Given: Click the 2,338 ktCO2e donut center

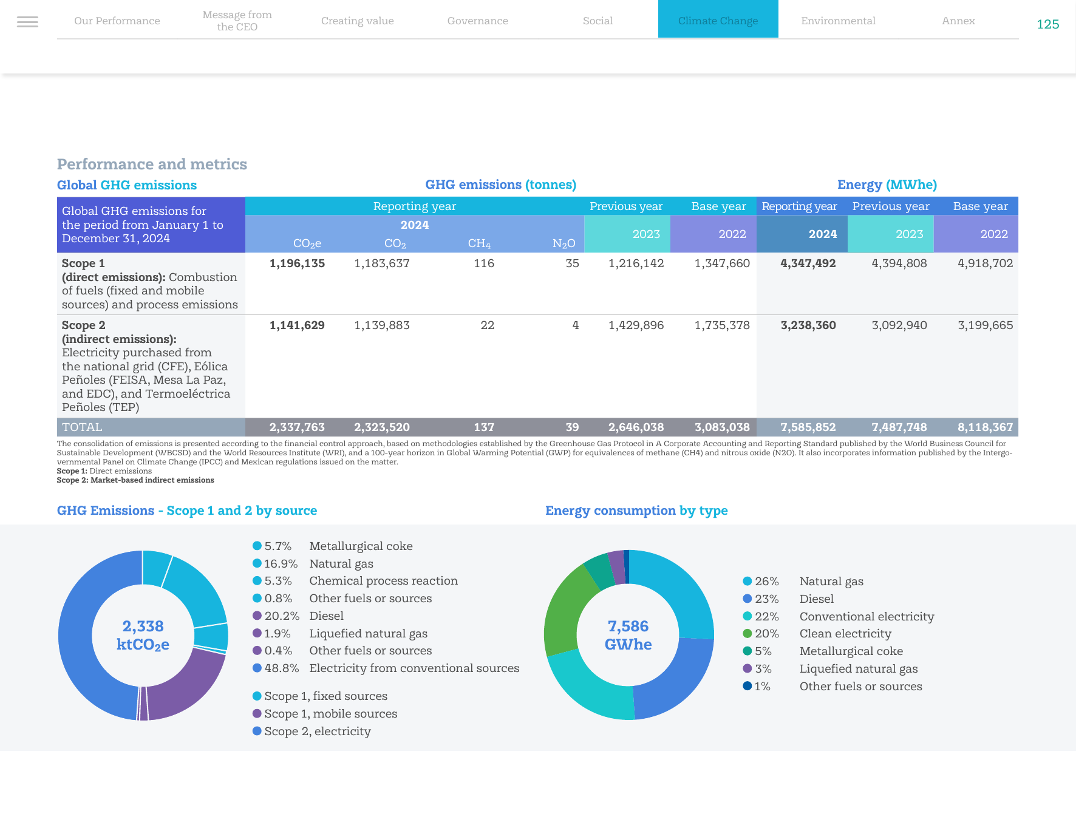Looking at the screenshot, I should [143, 635].
